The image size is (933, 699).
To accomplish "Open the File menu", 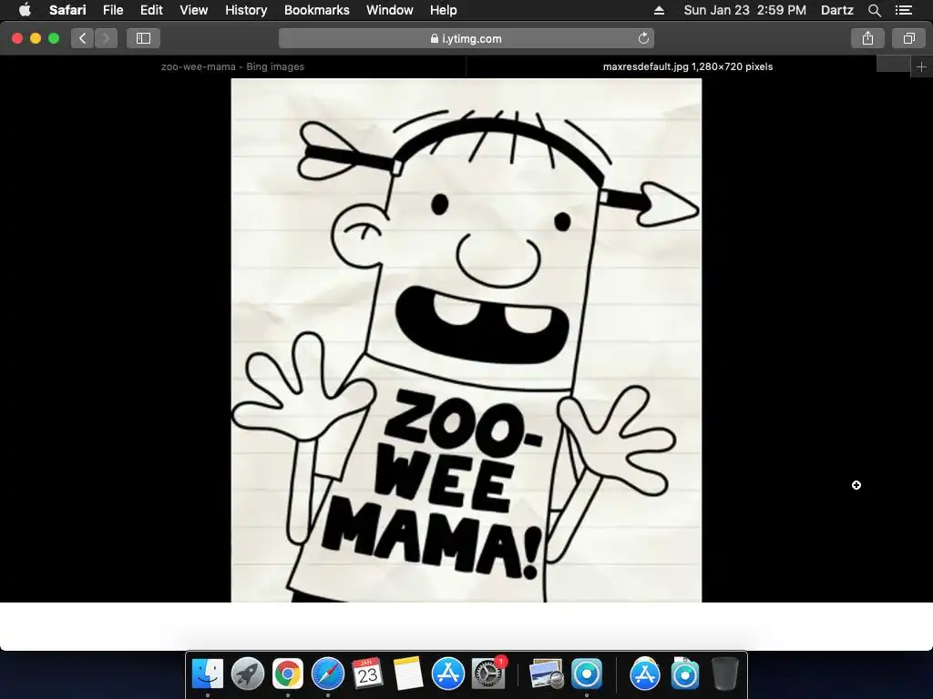I will pos(112,10).
